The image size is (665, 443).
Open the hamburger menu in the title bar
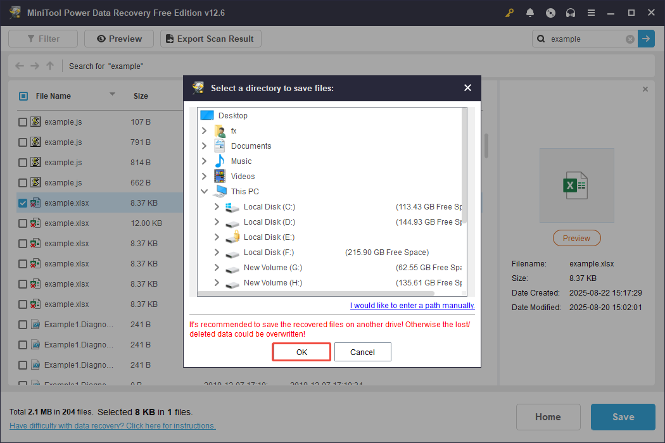[591, 12]
